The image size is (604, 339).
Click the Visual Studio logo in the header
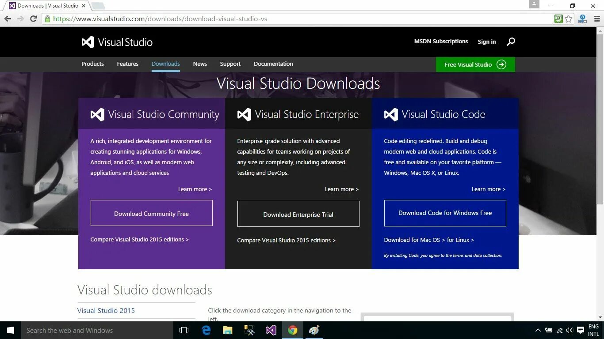117,42
